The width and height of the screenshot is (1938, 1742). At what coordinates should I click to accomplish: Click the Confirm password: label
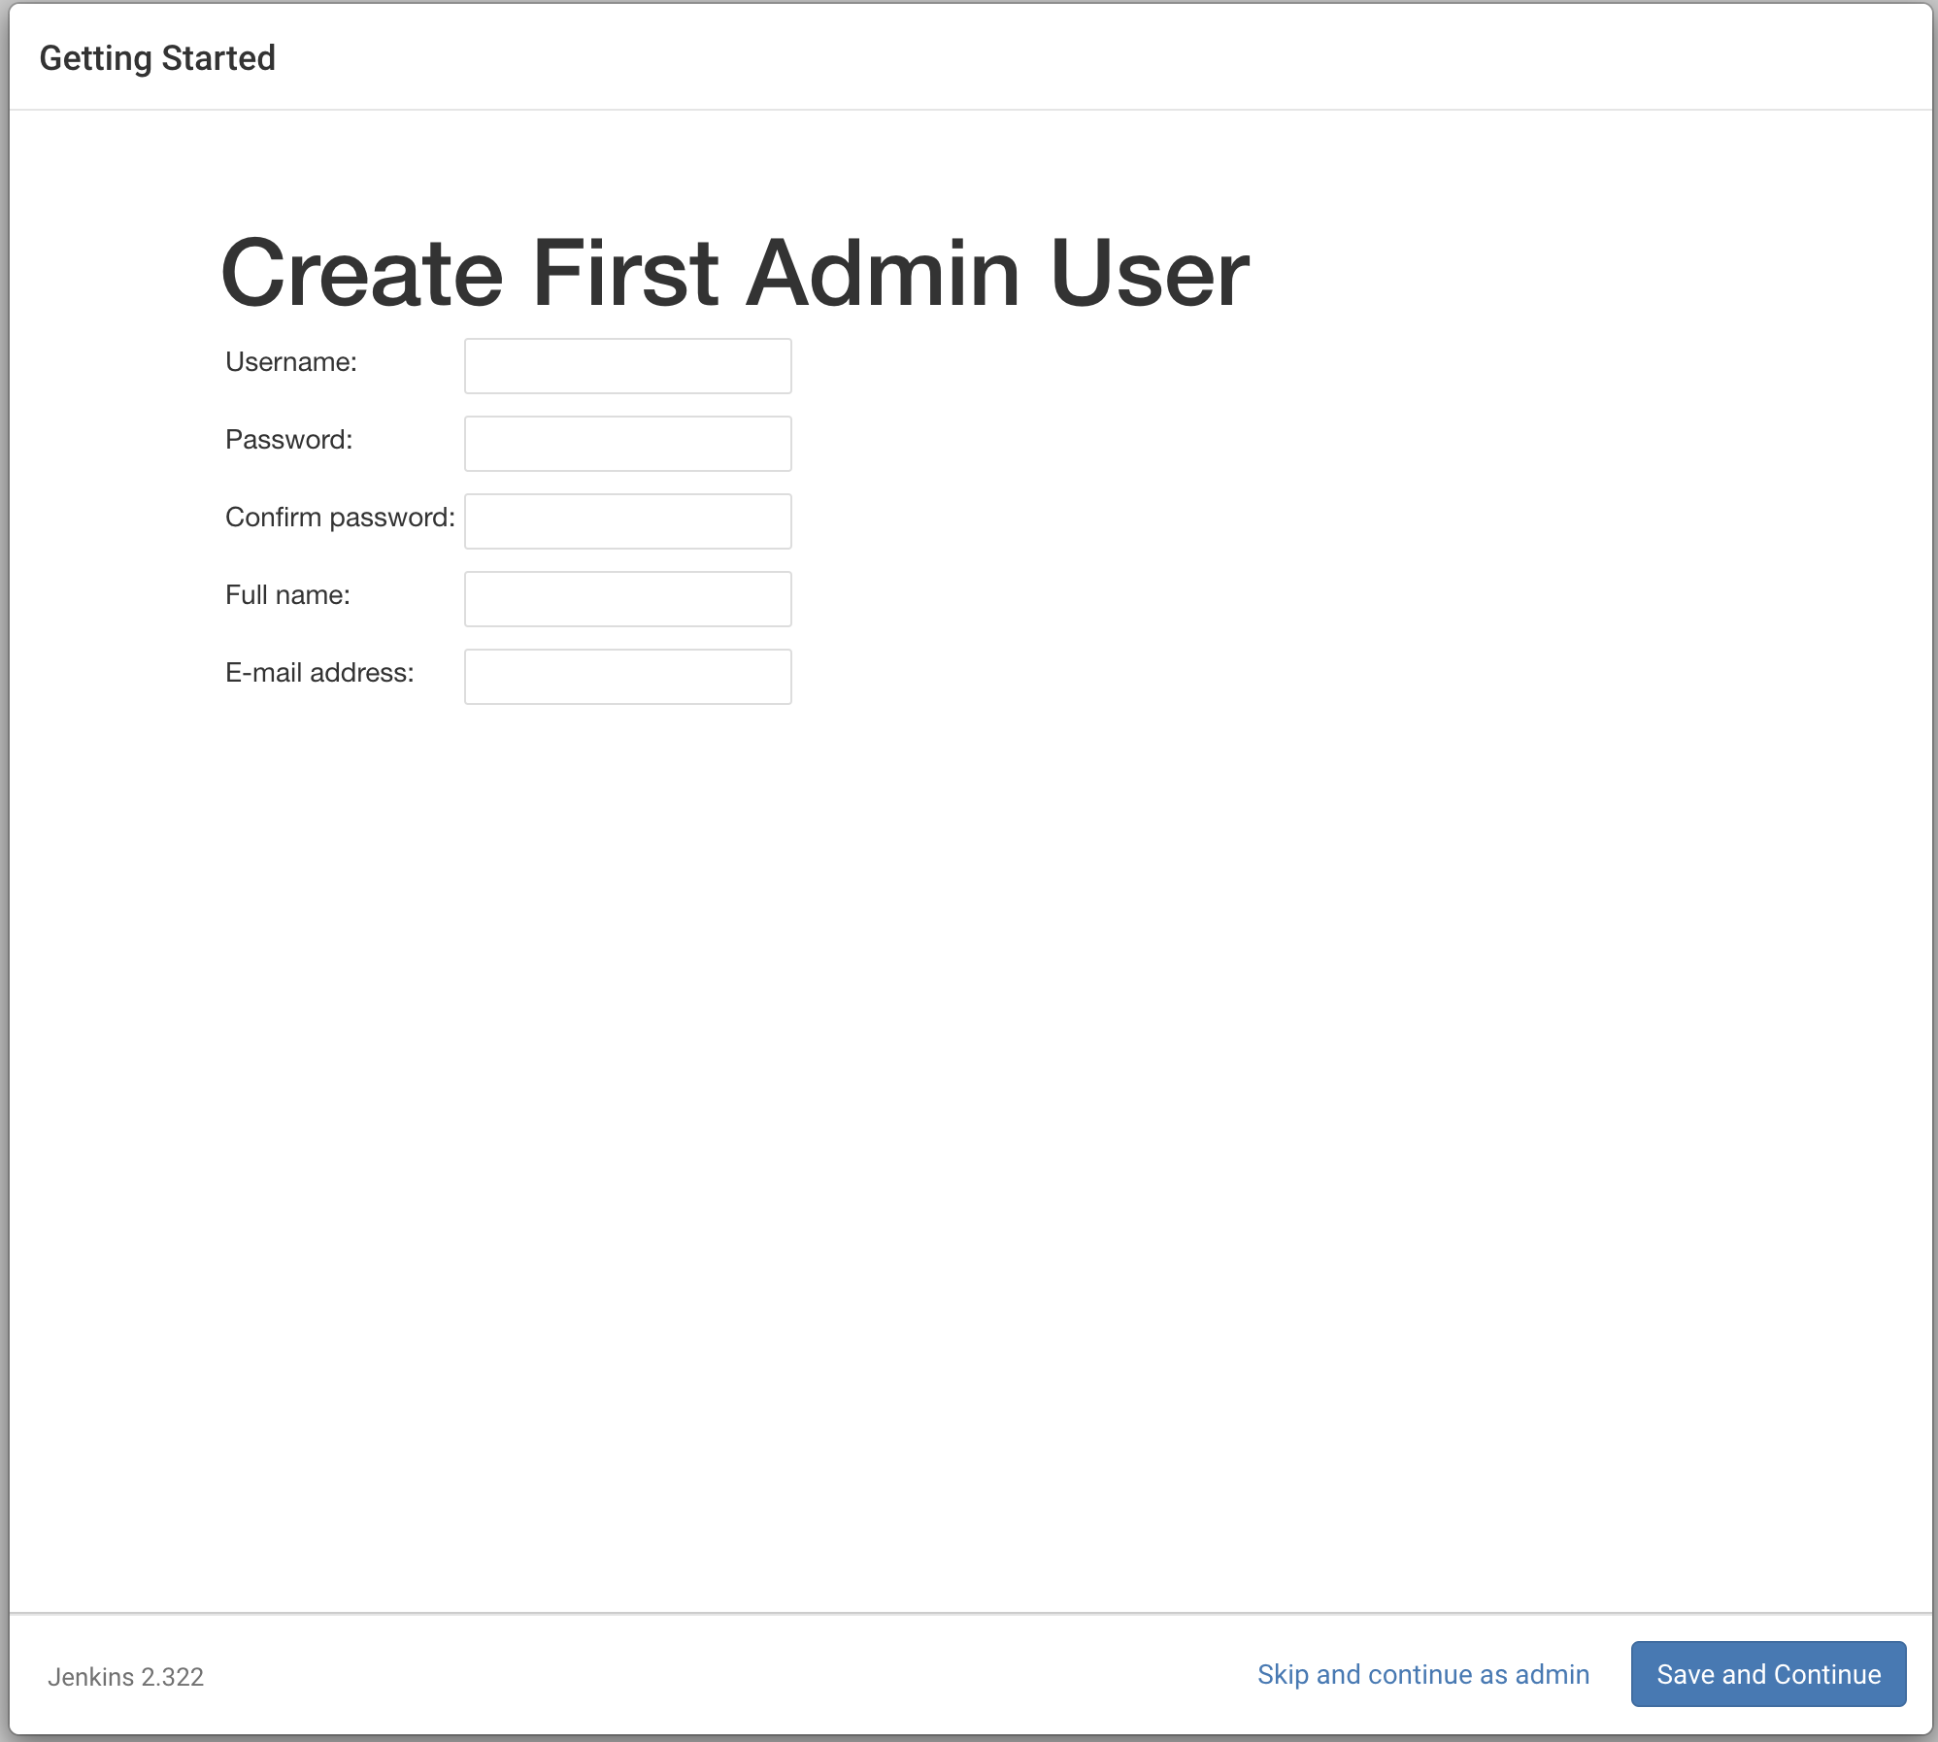(340, 518)
